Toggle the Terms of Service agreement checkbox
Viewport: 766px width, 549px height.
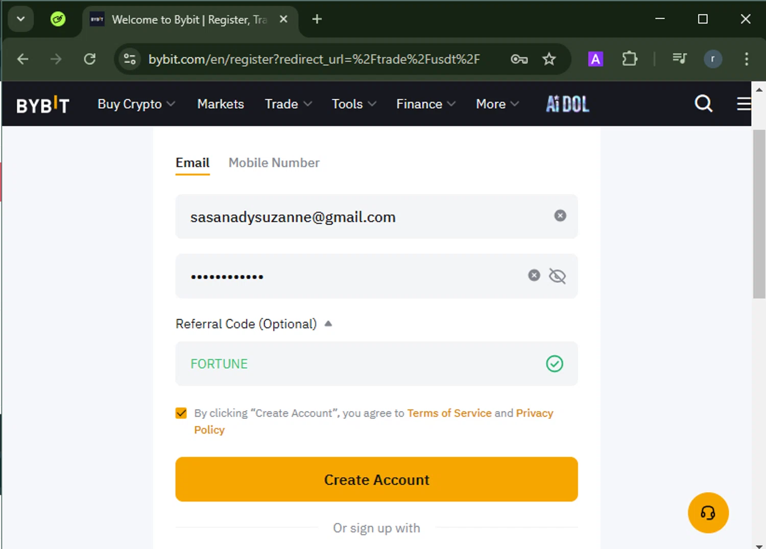(x=181, y=413)
